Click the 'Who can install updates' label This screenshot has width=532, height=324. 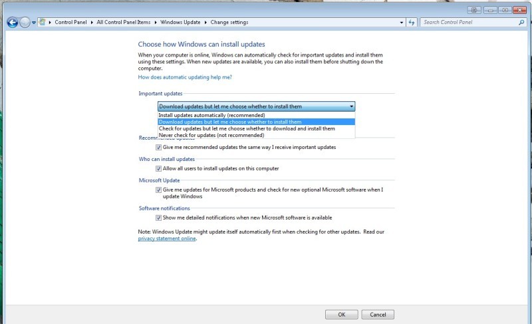pos(167,159)
